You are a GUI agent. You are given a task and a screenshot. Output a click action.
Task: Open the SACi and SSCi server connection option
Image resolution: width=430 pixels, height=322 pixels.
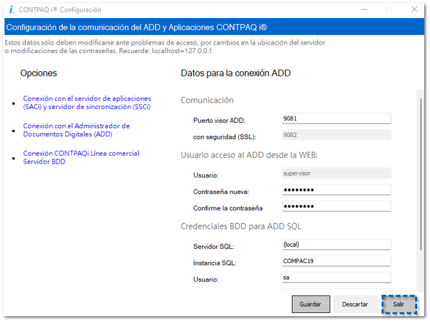point(87,103)
